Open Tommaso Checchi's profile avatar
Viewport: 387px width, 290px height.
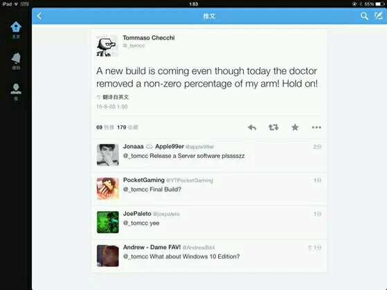pyautogui.click(x=107, y=46)
